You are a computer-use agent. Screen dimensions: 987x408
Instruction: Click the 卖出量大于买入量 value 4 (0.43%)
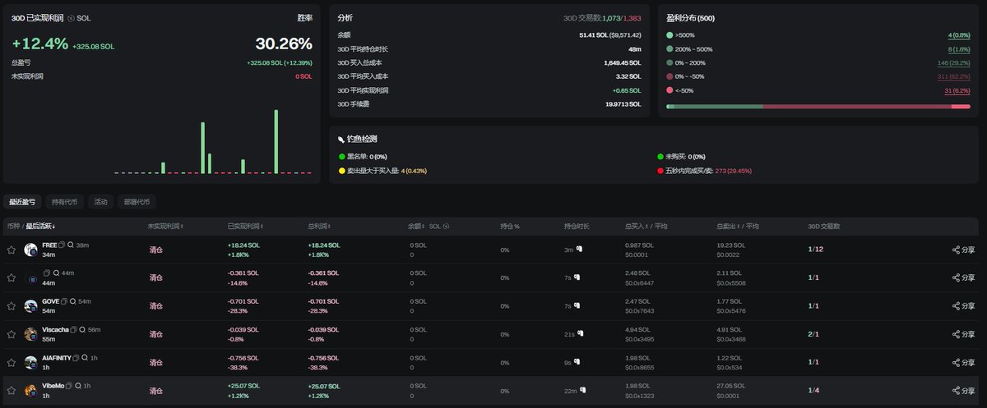tap(414, 170)
